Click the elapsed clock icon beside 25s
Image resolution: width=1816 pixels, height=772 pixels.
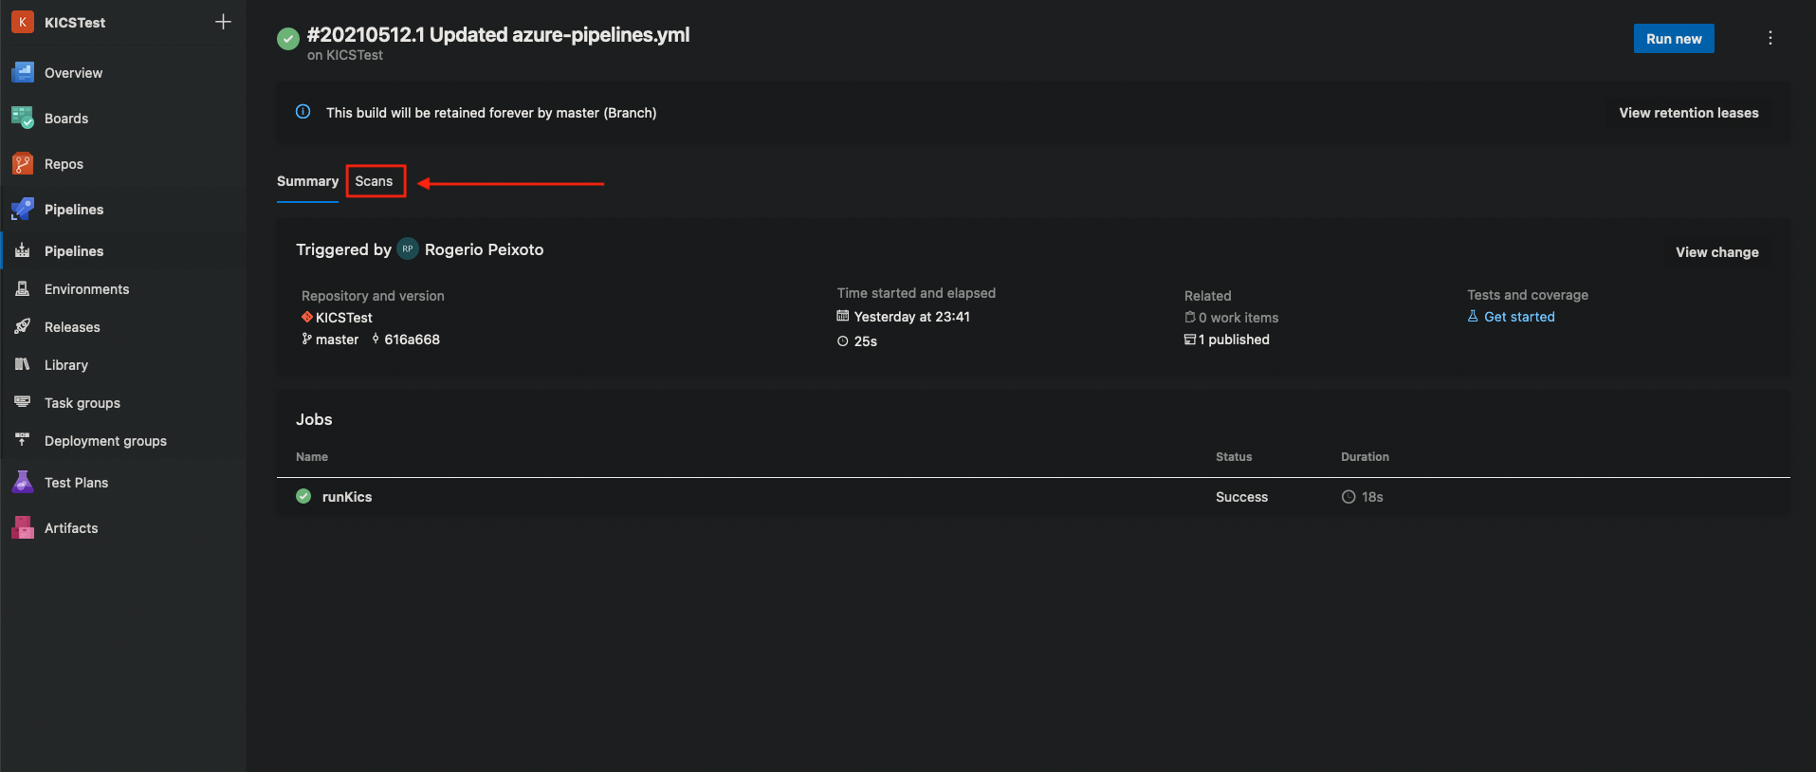(843, 341)
